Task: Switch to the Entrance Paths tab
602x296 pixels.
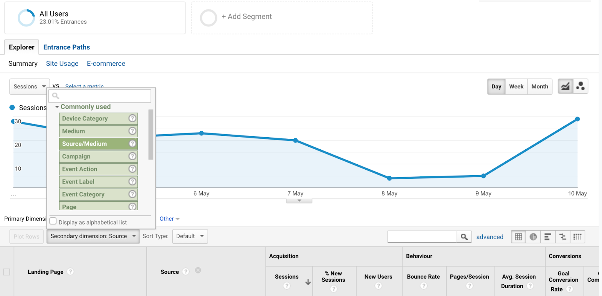Action: click(x=67, y=47)
